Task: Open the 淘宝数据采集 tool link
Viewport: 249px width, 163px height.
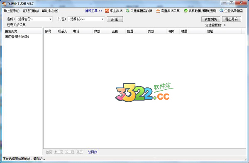Action: [170, 11]
